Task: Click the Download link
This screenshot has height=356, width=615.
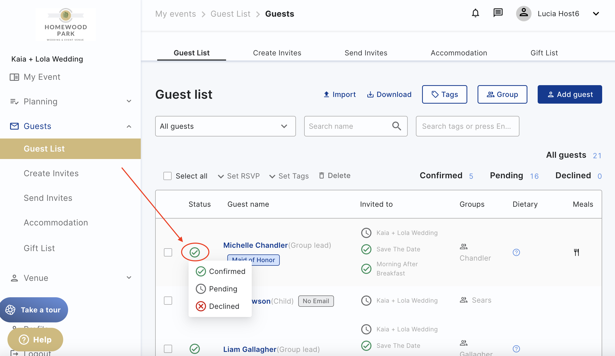Action: 389,94
